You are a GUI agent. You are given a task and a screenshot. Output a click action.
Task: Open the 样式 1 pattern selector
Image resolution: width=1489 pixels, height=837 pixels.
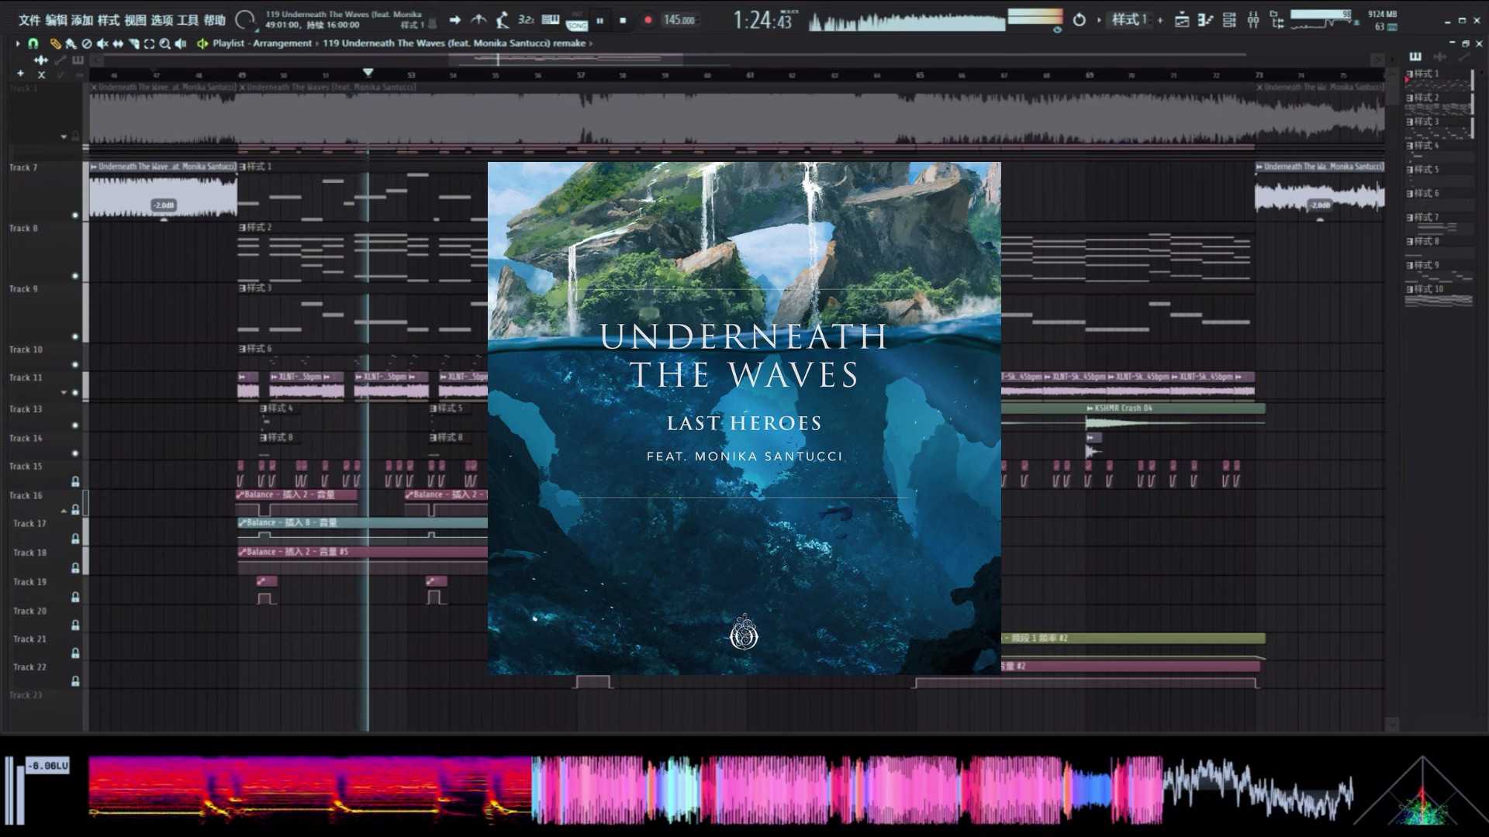(x=1128, y=19)
